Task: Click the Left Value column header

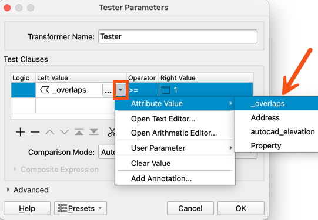Action: pyautogui.click(x=81, y=77)
